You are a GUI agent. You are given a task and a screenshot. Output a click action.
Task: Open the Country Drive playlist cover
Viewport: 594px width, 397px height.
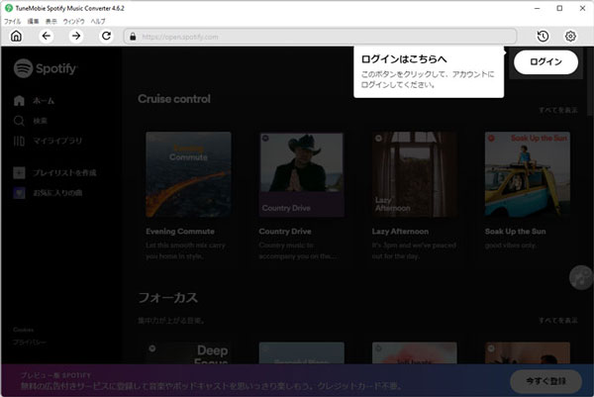point(302,174)
